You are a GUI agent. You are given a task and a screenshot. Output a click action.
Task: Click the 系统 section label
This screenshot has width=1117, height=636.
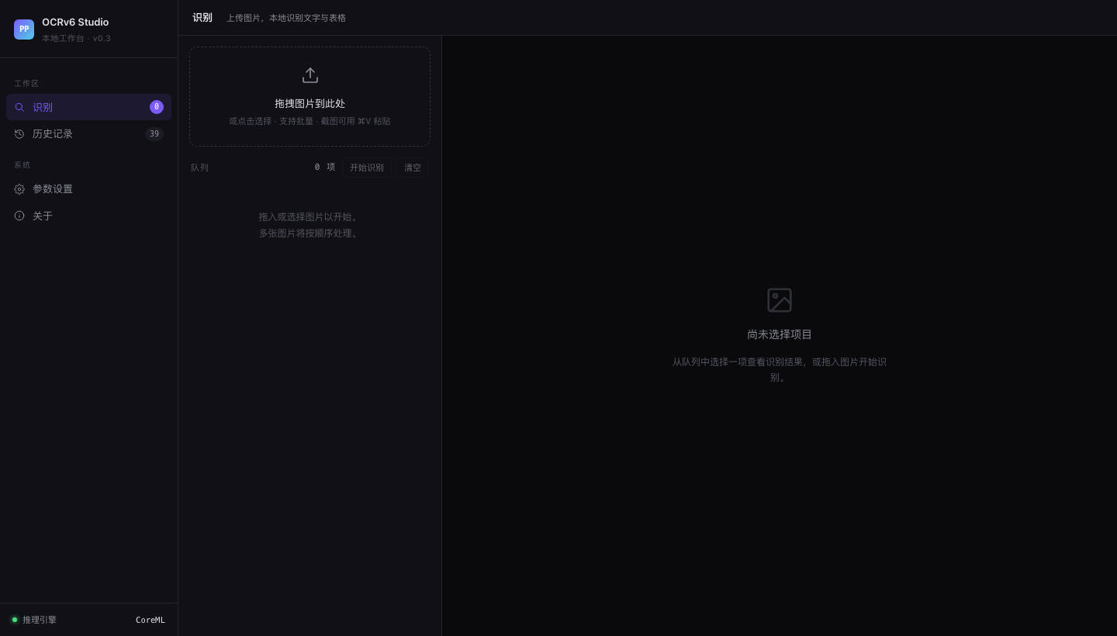[22, 164]
